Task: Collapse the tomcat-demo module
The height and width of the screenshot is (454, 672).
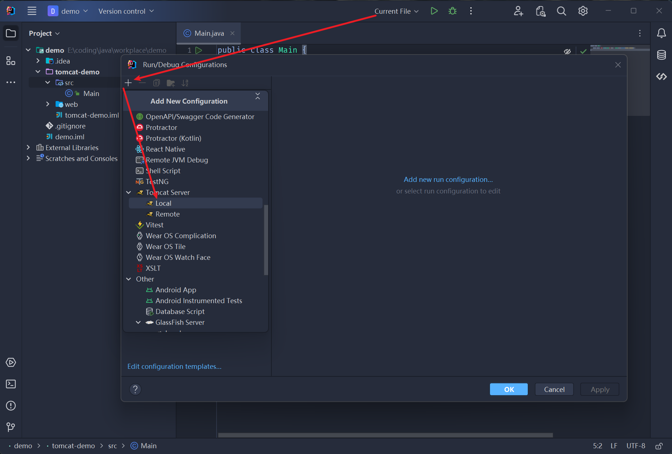Action: 38,72
